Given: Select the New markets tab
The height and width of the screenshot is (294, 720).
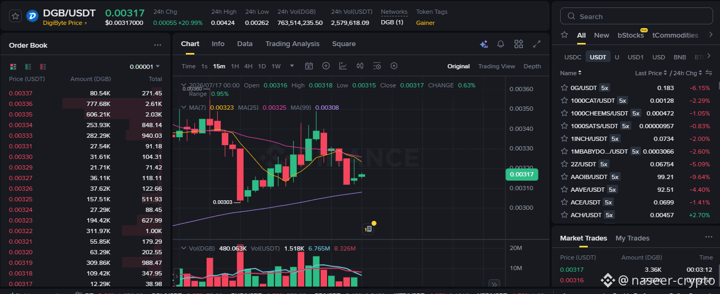Looking at the screenshot, I should pyautogui.click(x=602, y=35).
